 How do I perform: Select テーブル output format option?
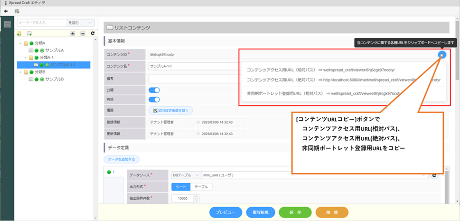(201, 186)
